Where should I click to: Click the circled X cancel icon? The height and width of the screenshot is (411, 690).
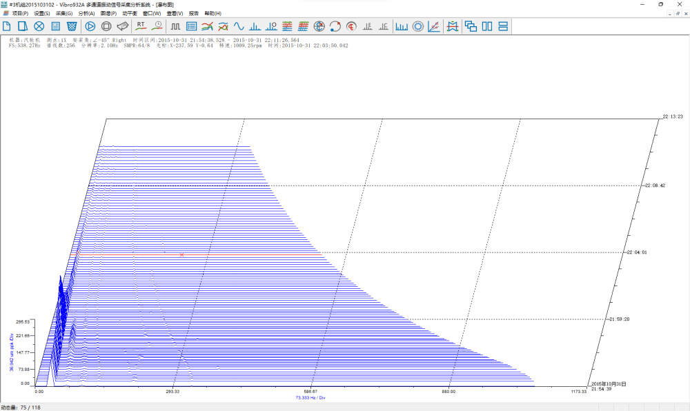coord(39,26)
